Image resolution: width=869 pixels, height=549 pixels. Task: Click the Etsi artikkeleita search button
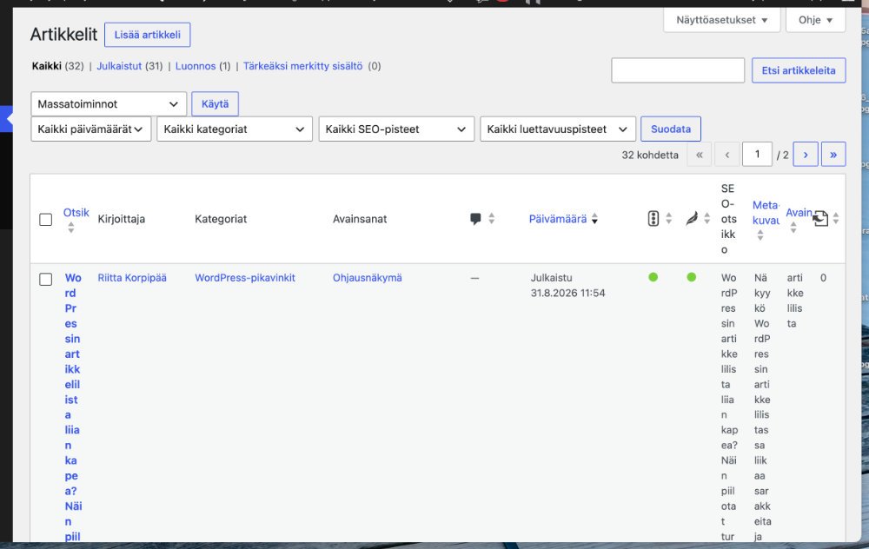point(799,70)
